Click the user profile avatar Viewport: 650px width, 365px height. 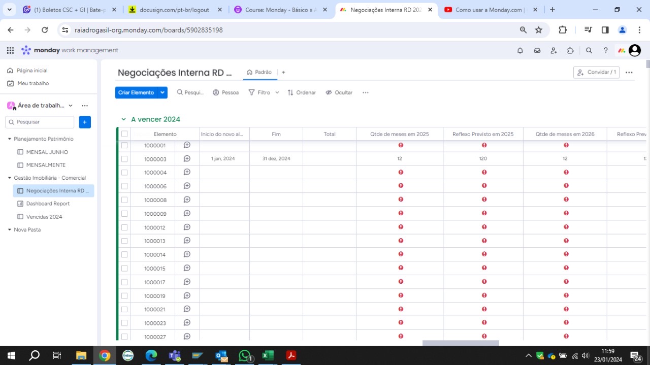coord(634,50)
